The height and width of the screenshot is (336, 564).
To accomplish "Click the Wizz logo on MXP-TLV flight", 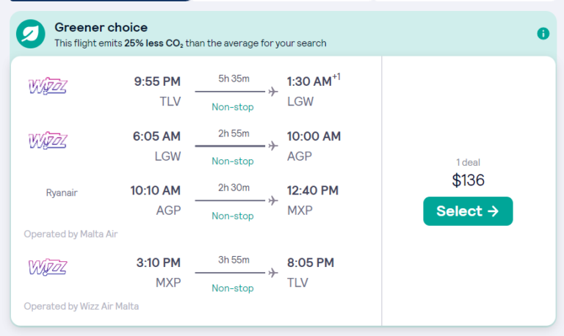I will 48,267.
